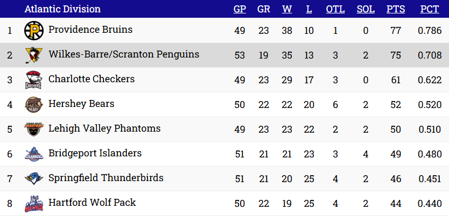449x216 pixels.
Task: Open the Providence Bruins team link
Action: (x=90, y=30)
